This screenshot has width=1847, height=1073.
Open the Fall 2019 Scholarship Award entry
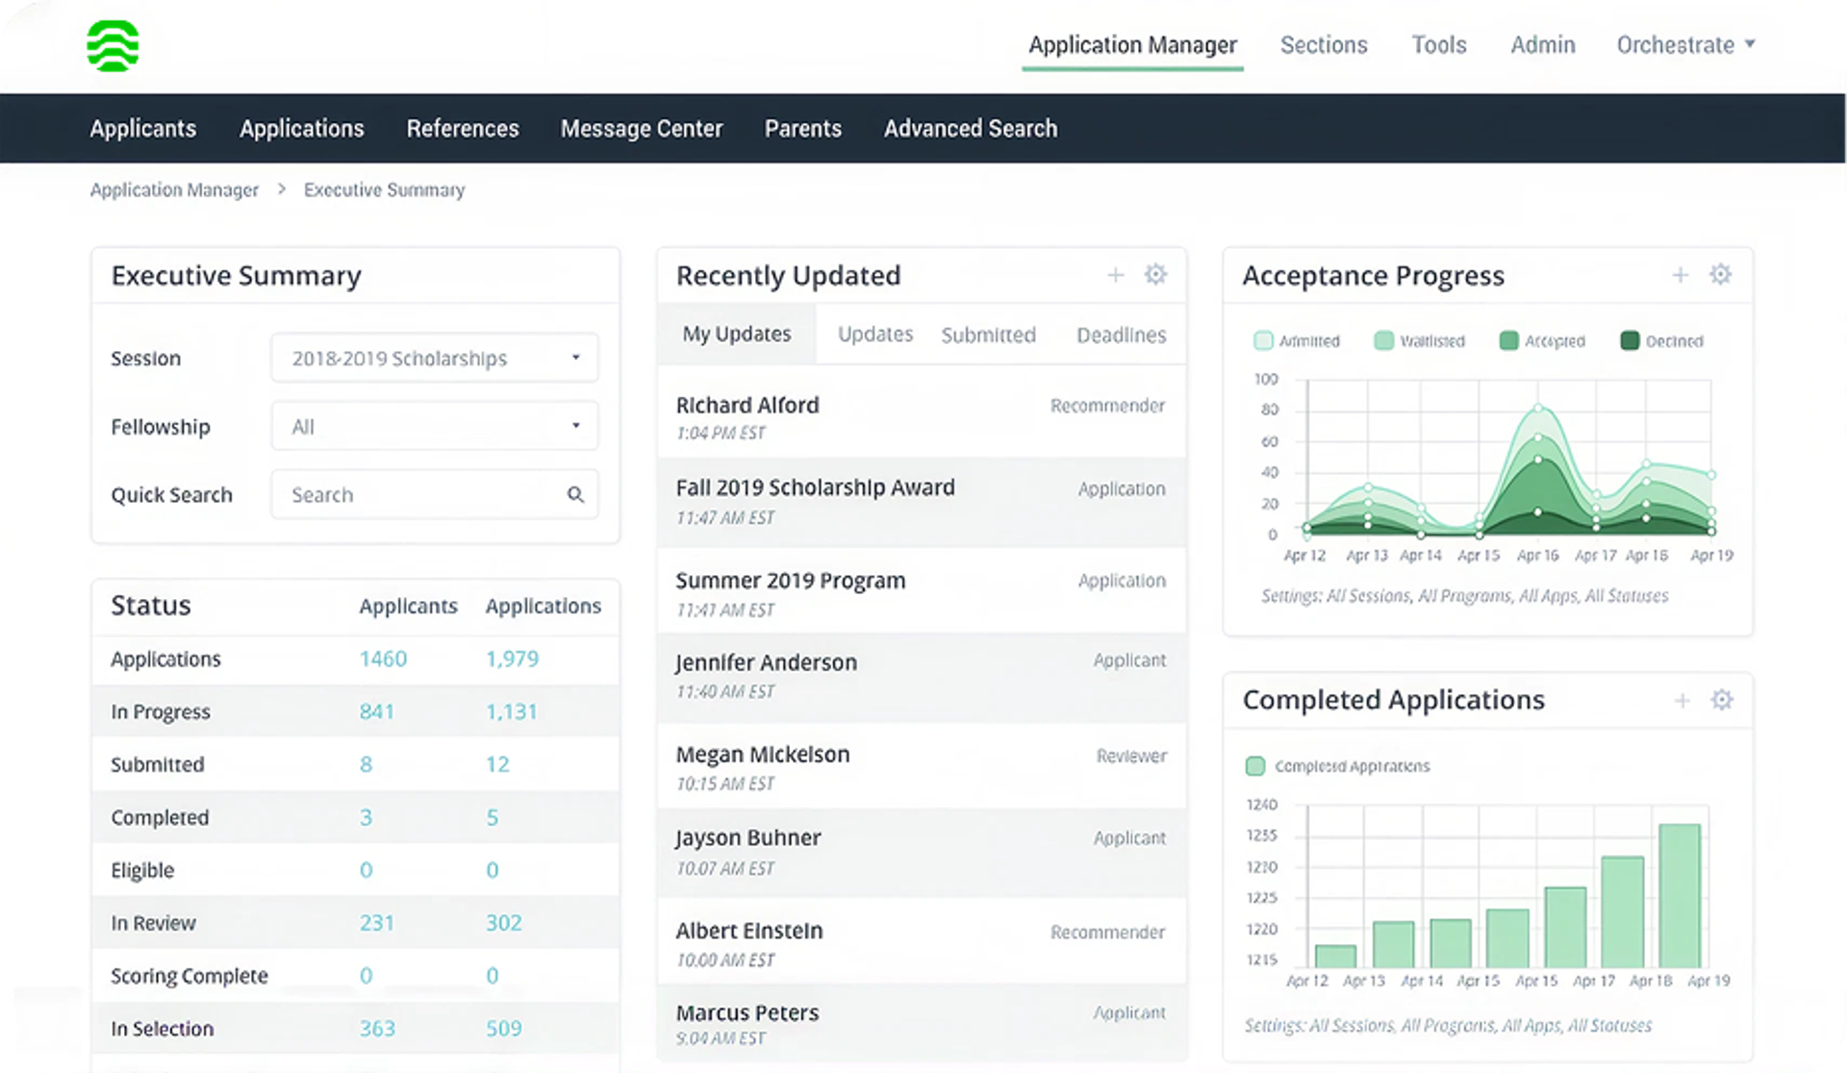pos(922,502)
